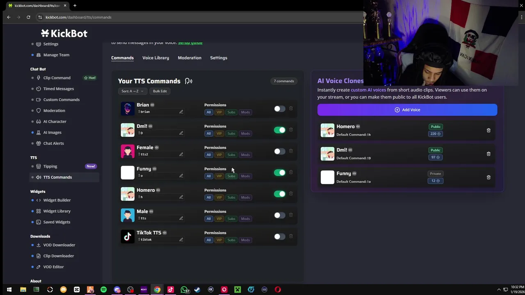Open the Sort: A → Z dropdown
The image size is (525, 295).
132,91
